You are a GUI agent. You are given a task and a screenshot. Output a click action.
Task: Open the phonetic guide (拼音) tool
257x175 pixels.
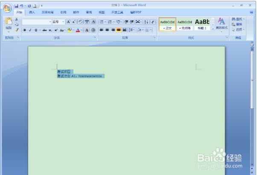(x=87, y=22)
